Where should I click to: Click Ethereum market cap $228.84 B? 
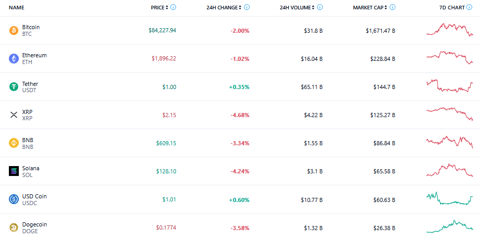[383, 59]
